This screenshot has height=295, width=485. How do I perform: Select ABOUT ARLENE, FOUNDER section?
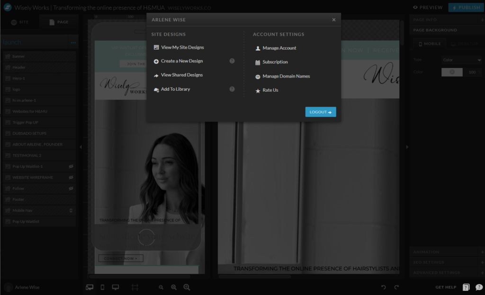coord(39,144)
